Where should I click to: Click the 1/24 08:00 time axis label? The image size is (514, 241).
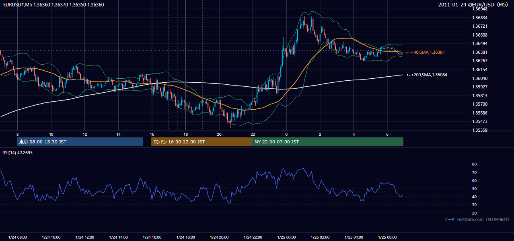point(17,237)
